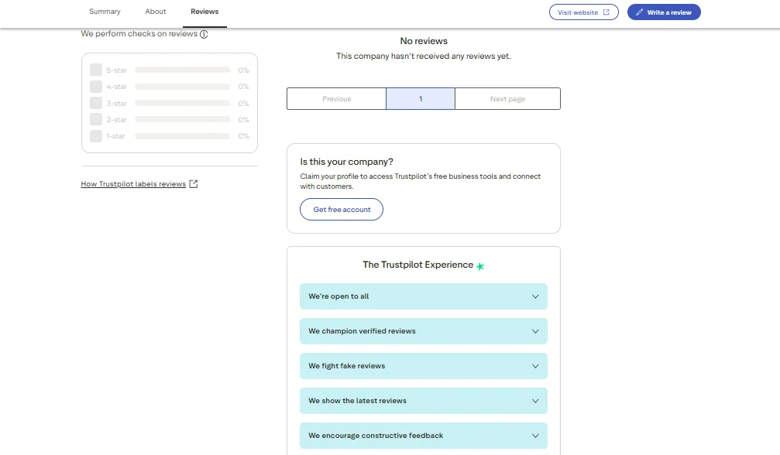Tick the 4-star filter checkbox
The width and height of the screenshot is (780, 455).
(96, 87)
